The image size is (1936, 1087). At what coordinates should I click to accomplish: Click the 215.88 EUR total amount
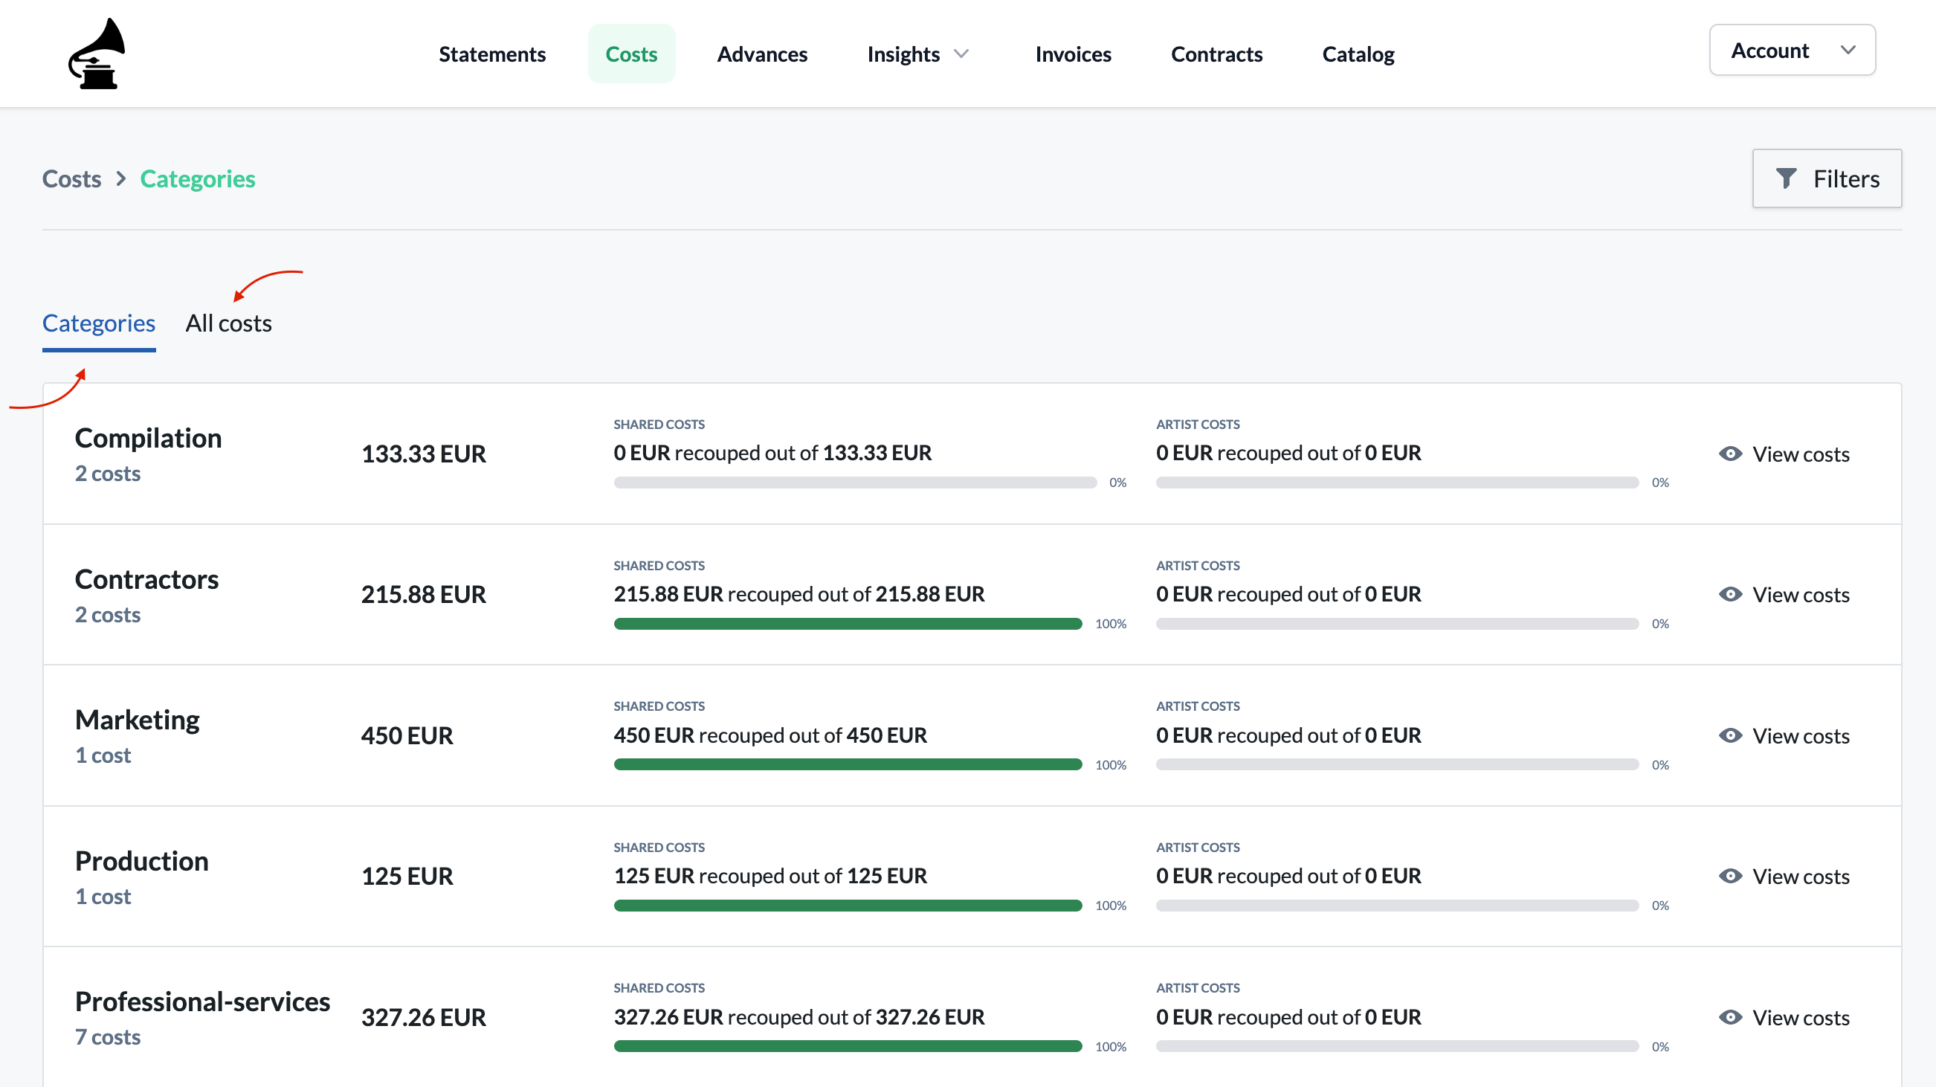coord(424,595)
